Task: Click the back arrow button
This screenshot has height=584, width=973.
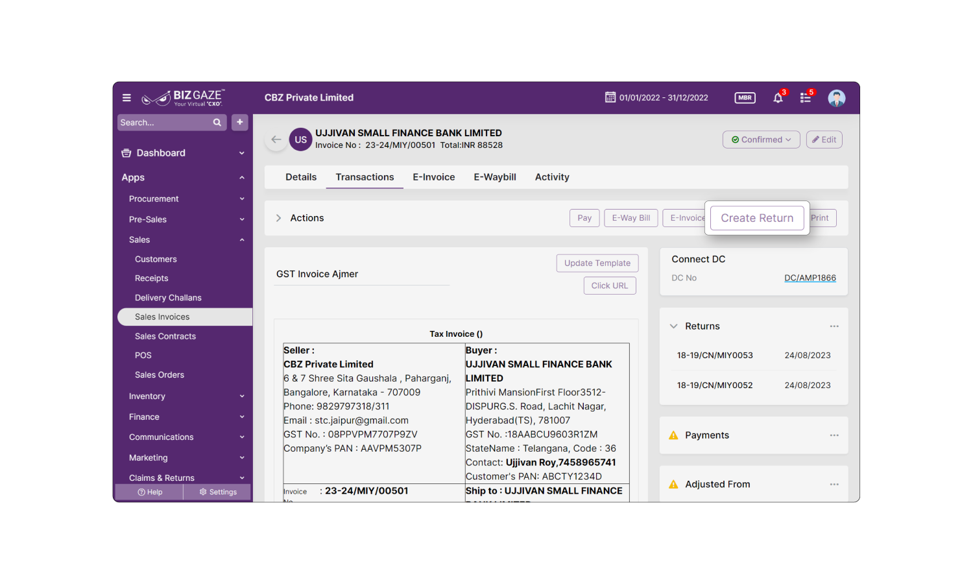Action: coord(276,140)
